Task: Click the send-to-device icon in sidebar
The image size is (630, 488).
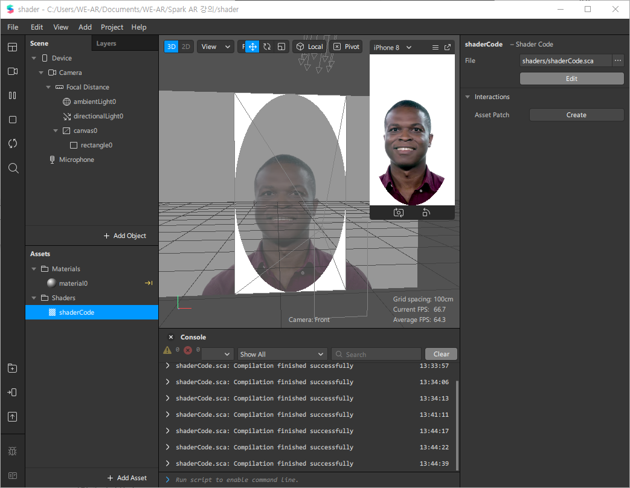Action: pyautogui.click(x=12, y=392)
